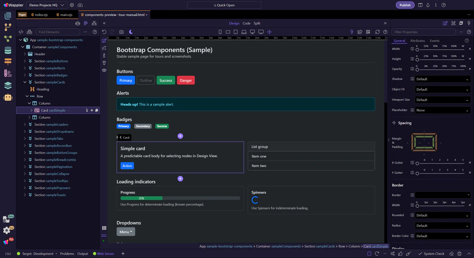The image size is (474, 258).
Task: Click the Margin & Padding spacing box
Action: pyautogui.click(x=424, y=142)
